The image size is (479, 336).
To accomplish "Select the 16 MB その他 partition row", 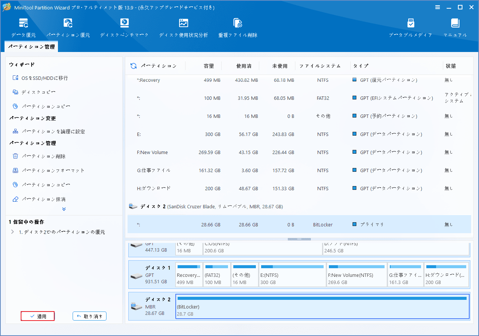I will click(x=299, y=116).
